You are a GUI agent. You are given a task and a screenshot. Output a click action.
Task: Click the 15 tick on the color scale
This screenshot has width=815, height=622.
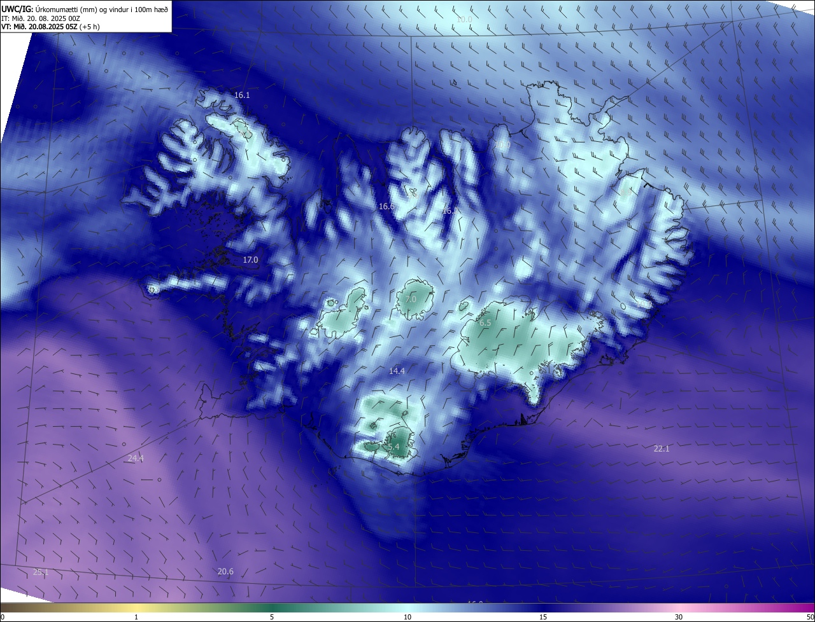pyautogui.click(x=543, y=617)
